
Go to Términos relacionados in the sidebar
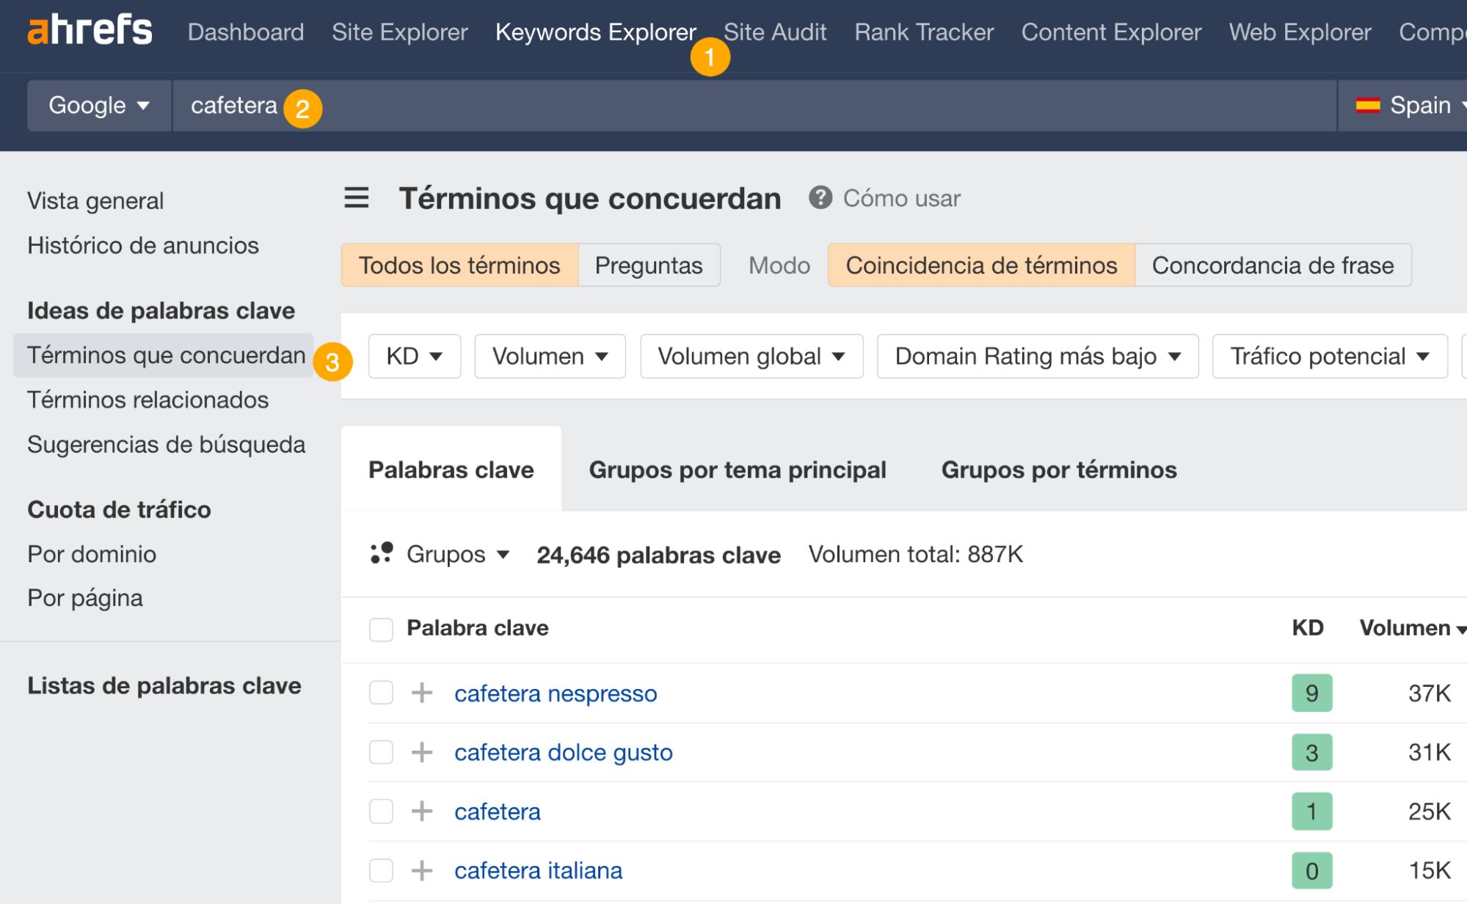pos(148,400)
